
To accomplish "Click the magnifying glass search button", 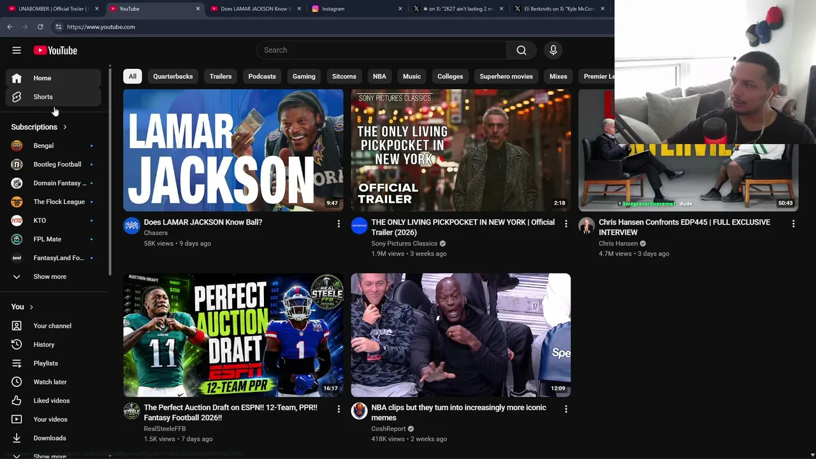I will [x=521, y=50].
